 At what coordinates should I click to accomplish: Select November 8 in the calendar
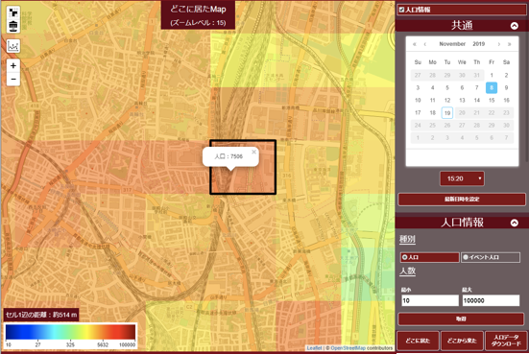(x=492, y=87)
